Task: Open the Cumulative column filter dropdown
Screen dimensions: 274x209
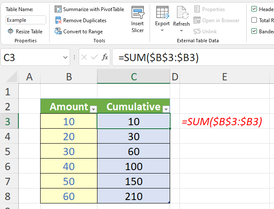Action: tap(166, 109)
